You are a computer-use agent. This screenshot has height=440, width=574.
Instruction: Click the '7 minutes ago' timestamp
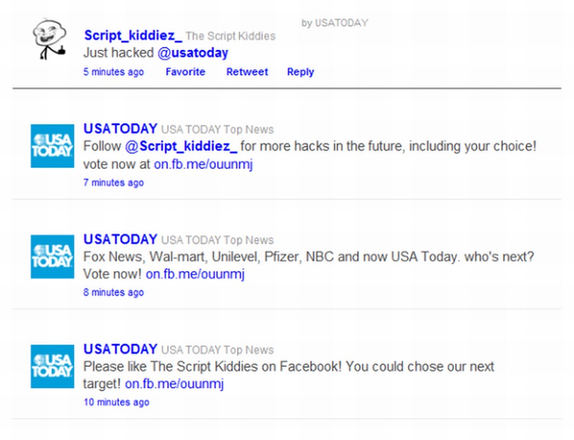click(113, 183)
